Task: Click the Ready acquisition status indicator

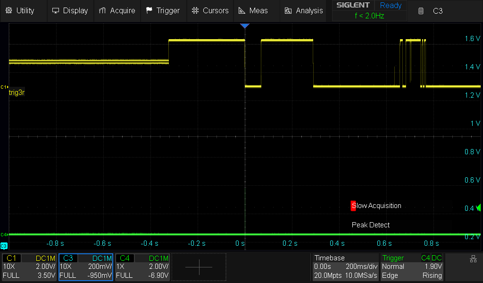Action: pyautogui.click(x=391, y=6)
